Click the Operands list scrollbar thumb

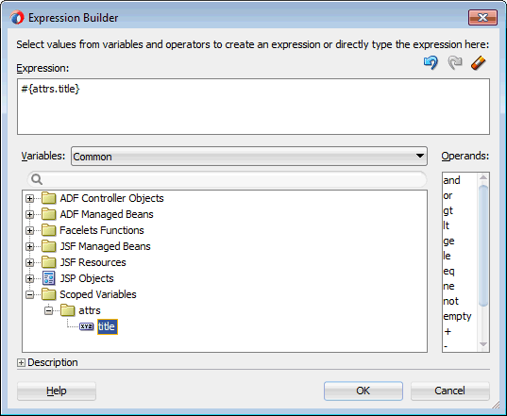click(483, 245)
